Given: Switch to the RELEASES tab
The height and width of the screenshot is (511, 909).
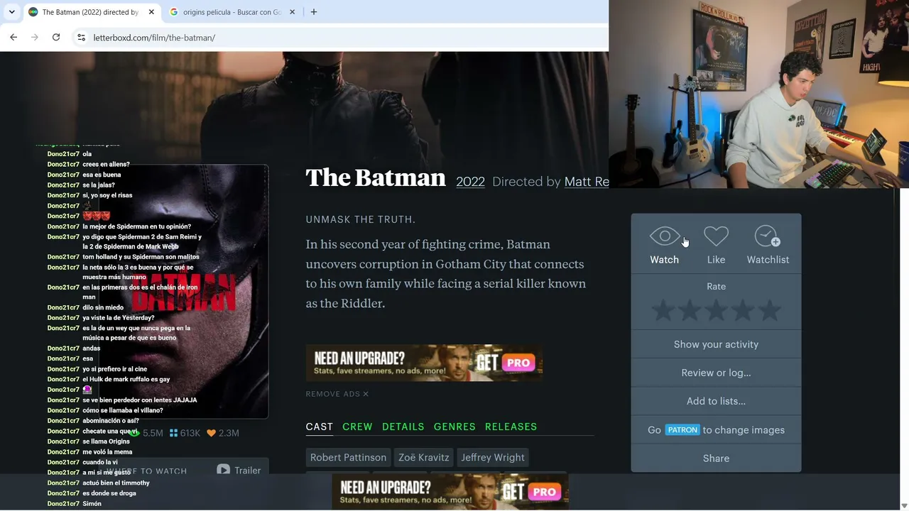Looking at the screenshot, I should pyautogui.click(x=511, y=427).
